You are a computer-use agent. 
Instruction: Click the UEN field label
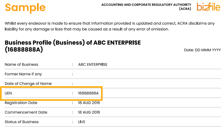click(x=8, y=93)
